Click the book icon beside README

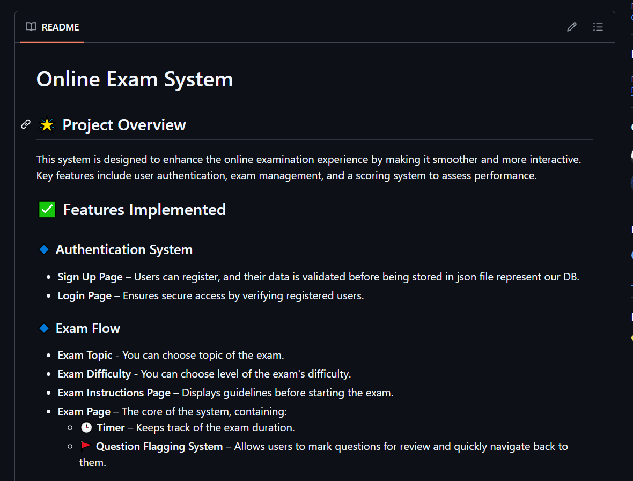coord(31,27)
